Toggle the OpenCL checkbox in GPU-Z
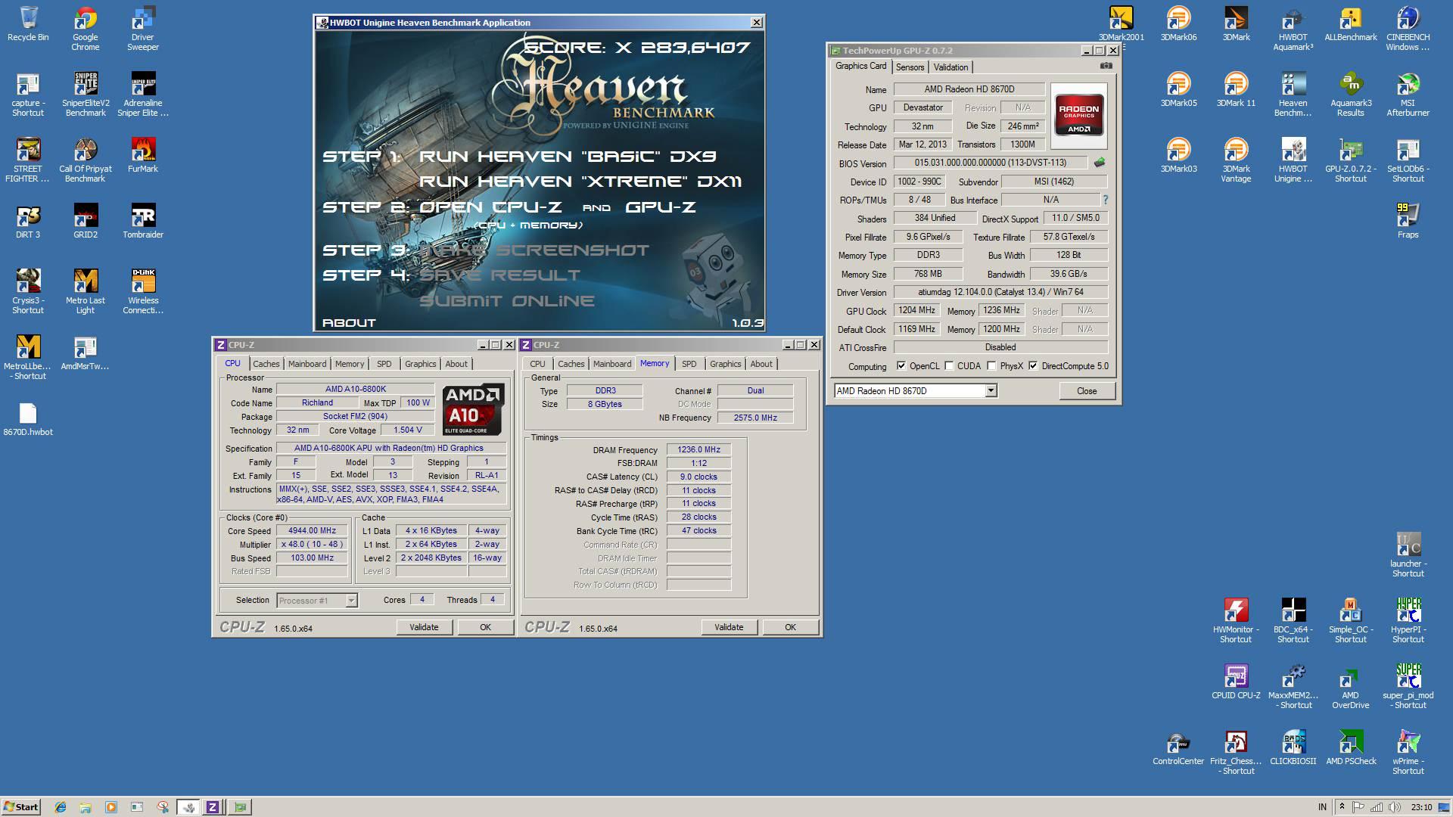The image size is (1453, 817). coord(901,366)
